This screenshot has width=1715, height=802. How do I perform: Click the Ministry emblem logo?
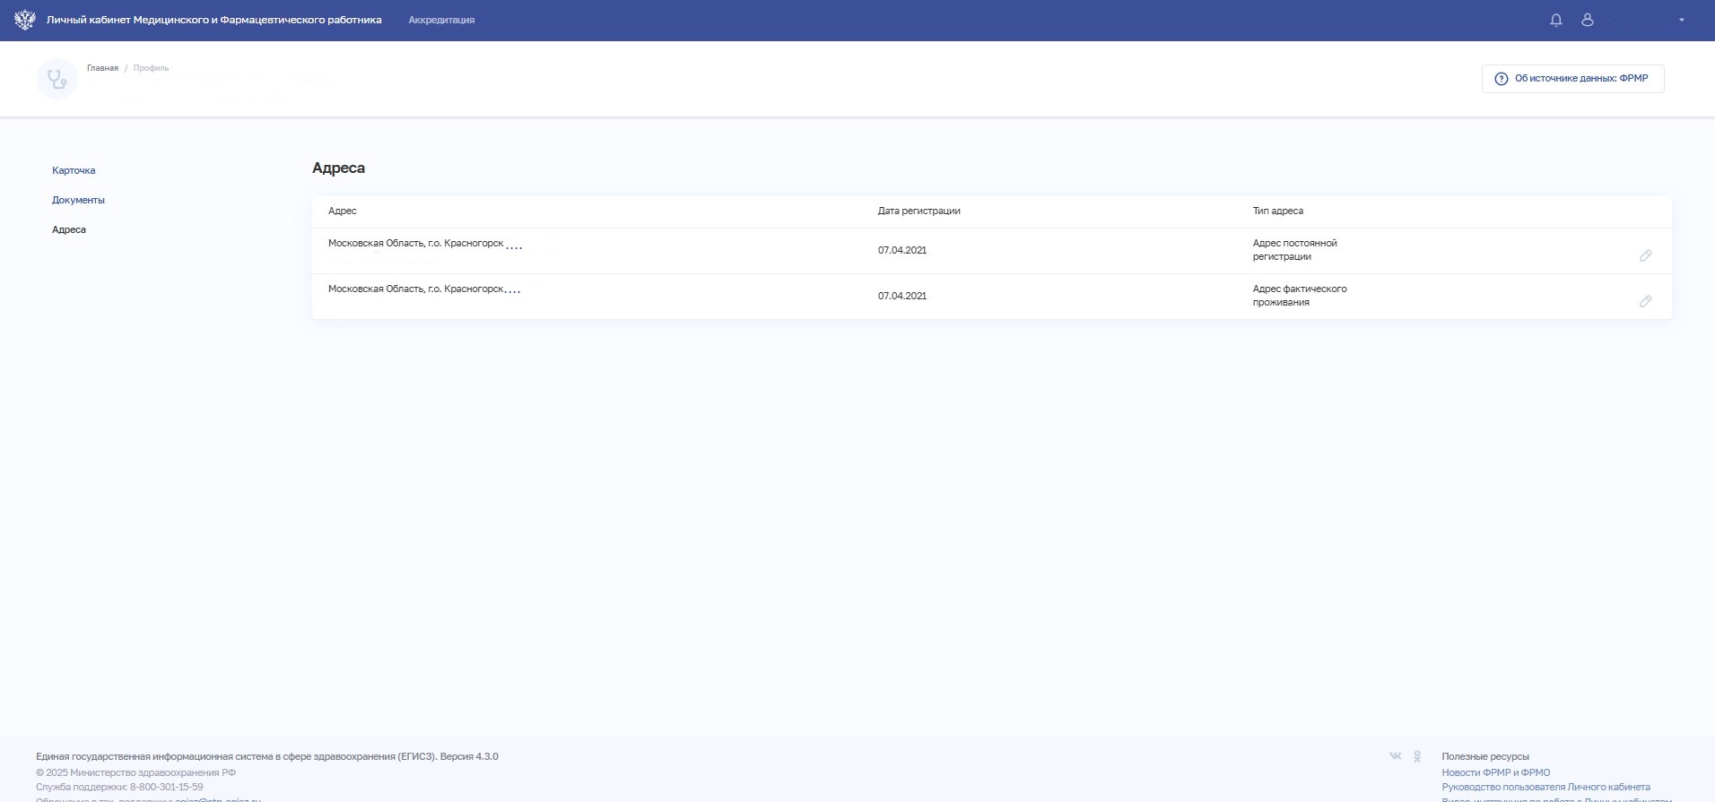[x=25, y=20]
